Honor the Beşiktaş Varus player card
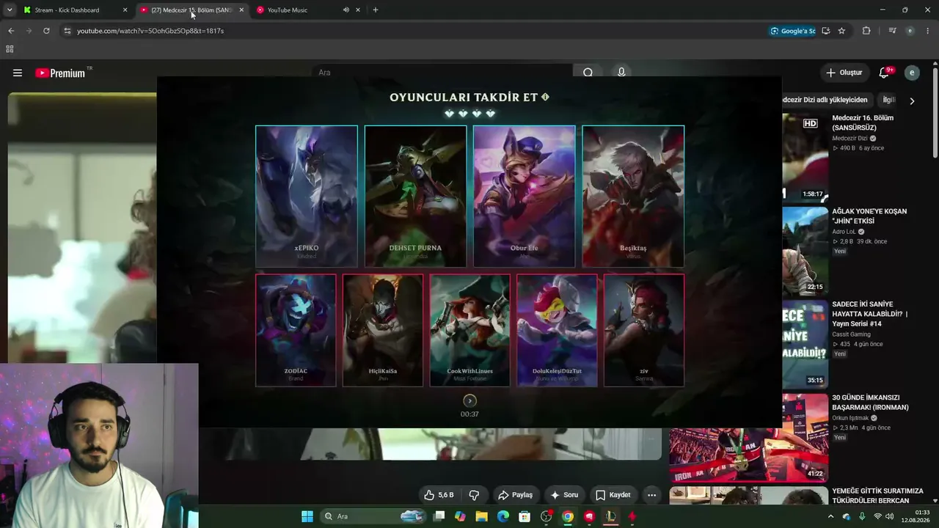 click(633, 197)
